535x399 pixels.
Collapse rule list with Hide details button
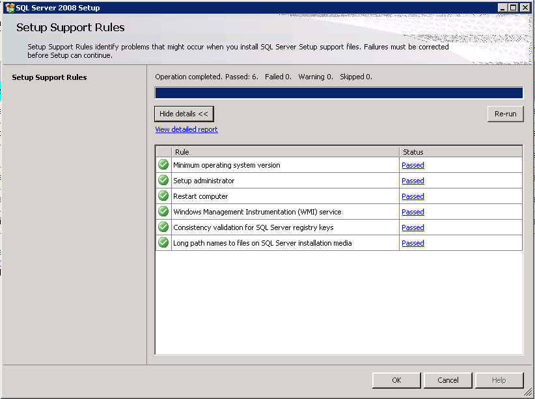point(184,114)
